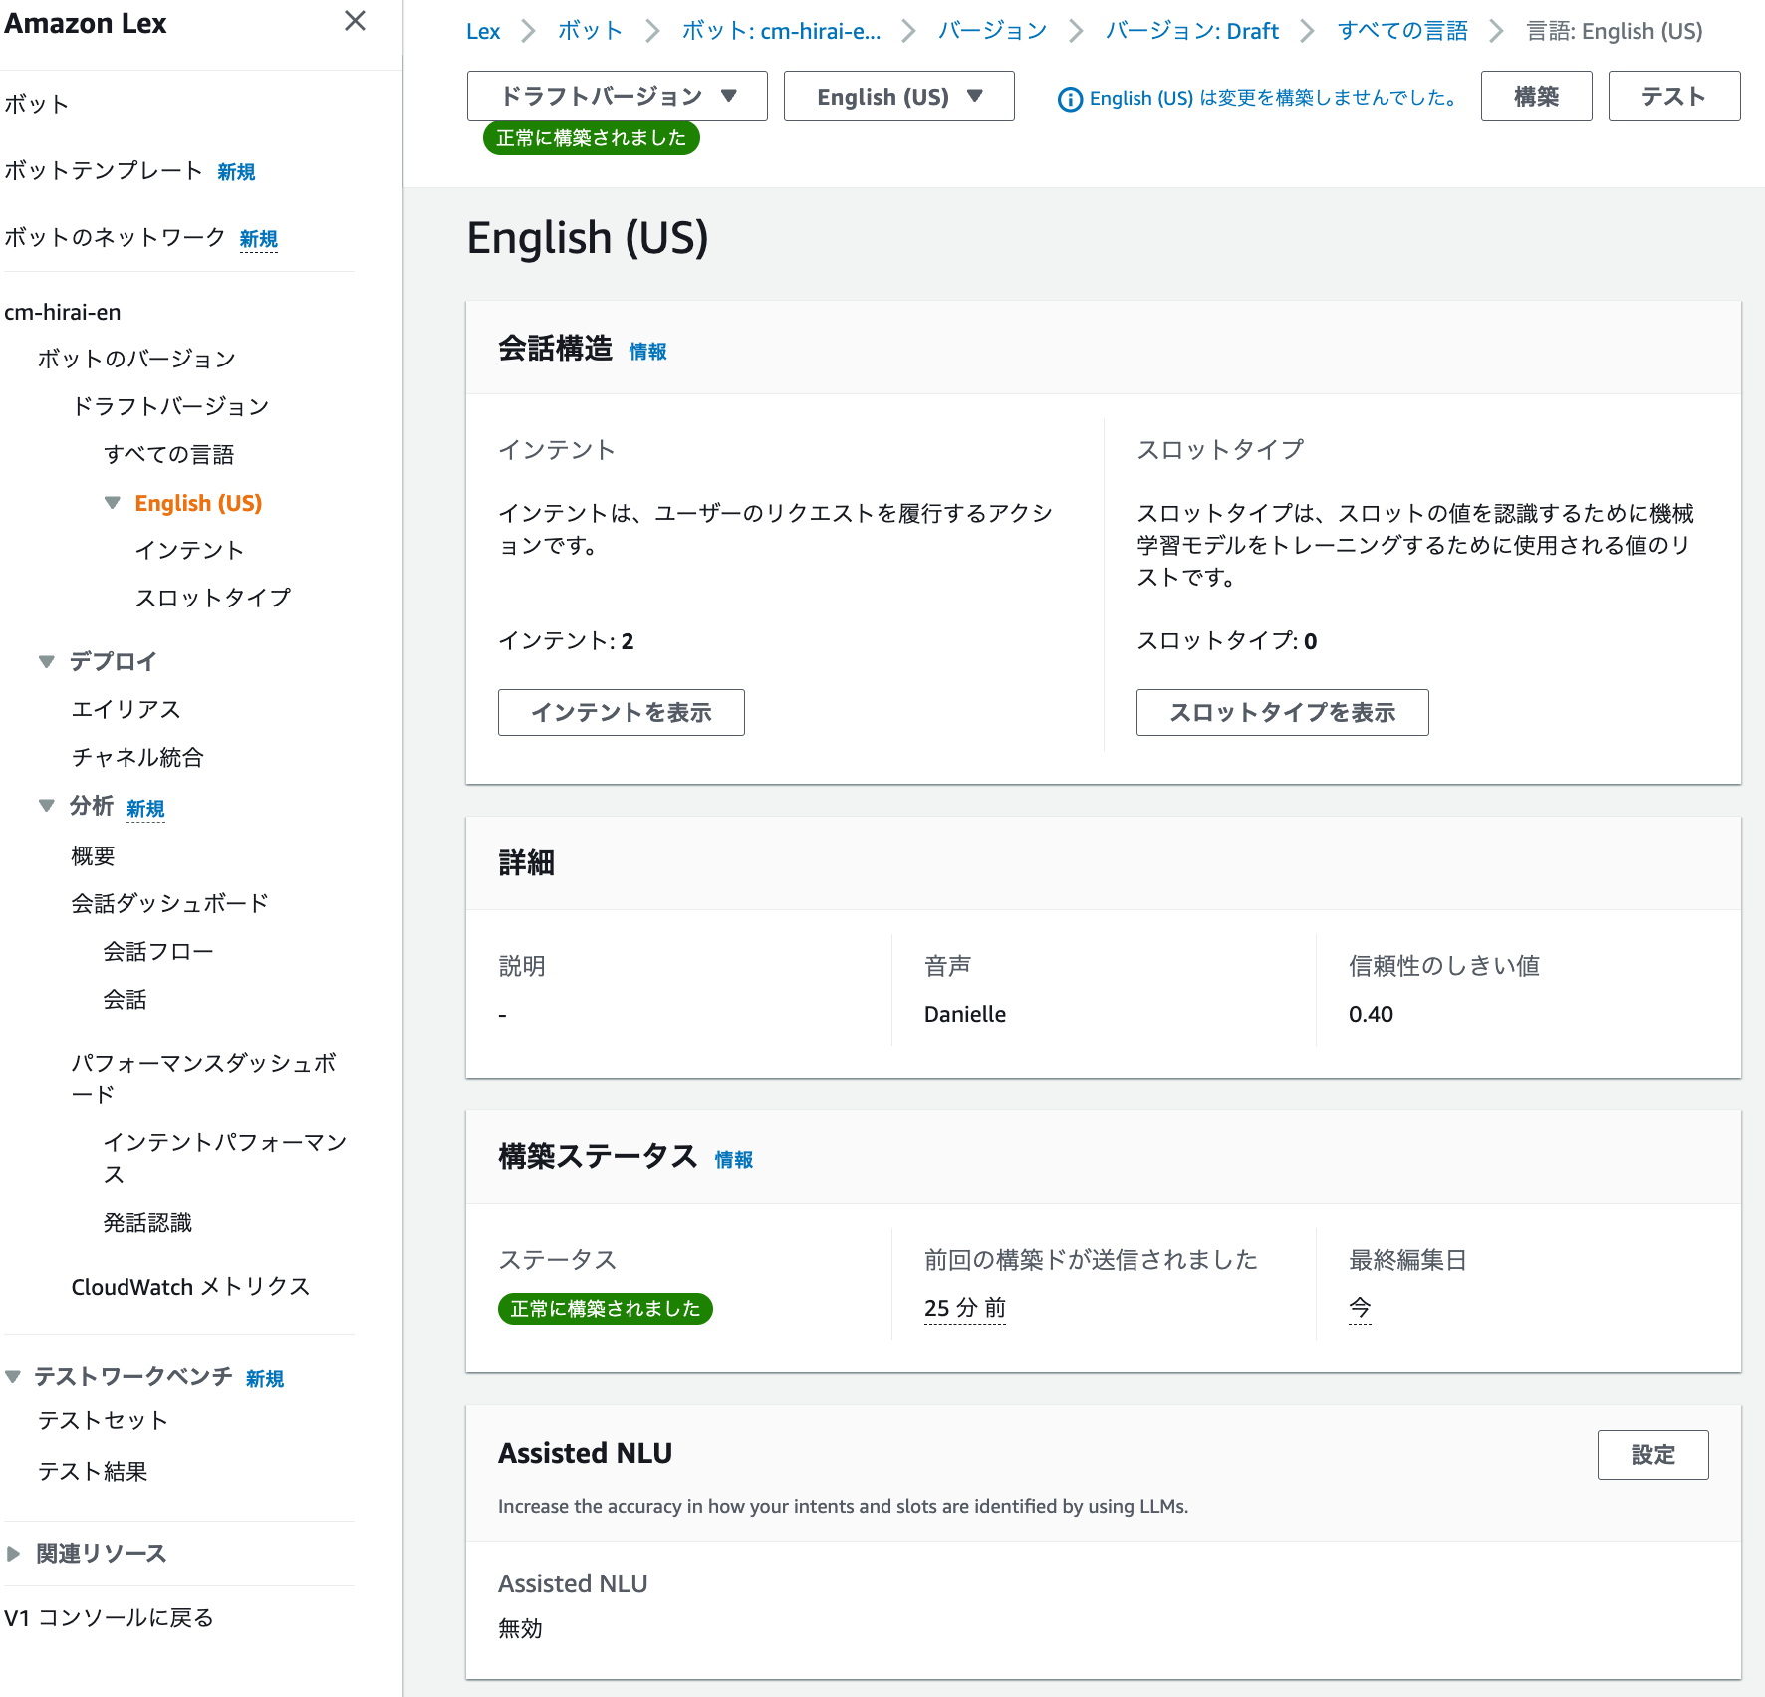
Task: Click the 新規 badge beside ボットのネットワーク
Action: click(x=259, y=239)
